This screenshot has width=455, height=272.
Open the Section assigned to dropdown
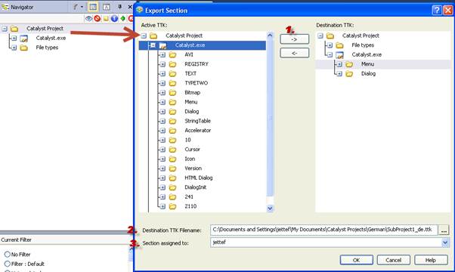tap(445, 243)
